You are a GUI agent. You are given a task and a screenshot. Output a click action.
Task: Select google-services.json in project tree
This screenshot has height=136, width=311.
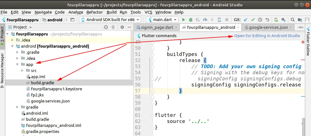pyautogui.click(x=50, y=101)
